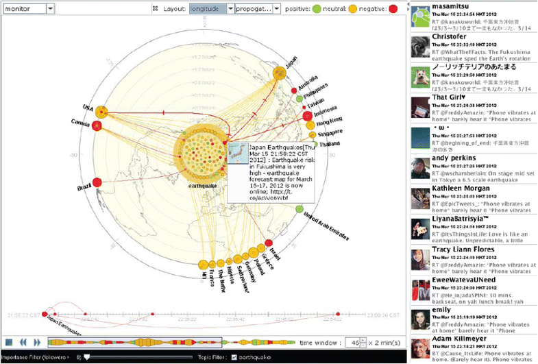Click the France orange node
This screenshot has height=364, width=538.
pyautogui.click(x=212, y=264)
